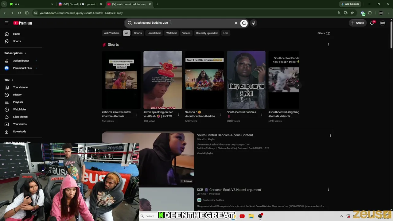Screen dimensions: 393x221
Task: Open 'South Central Baddies & Zeus Content' playlist title
Action: click(225, 135)
